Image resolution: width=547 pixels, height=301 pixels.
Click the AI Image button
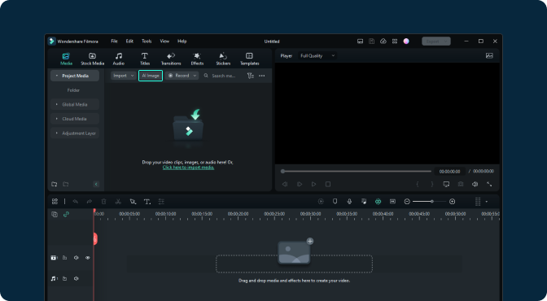[x=151, y=76]
